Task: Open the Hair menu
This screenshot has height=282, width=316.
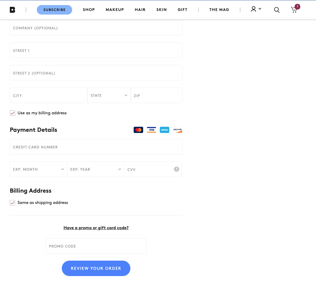Action: (x=140, y=10)
